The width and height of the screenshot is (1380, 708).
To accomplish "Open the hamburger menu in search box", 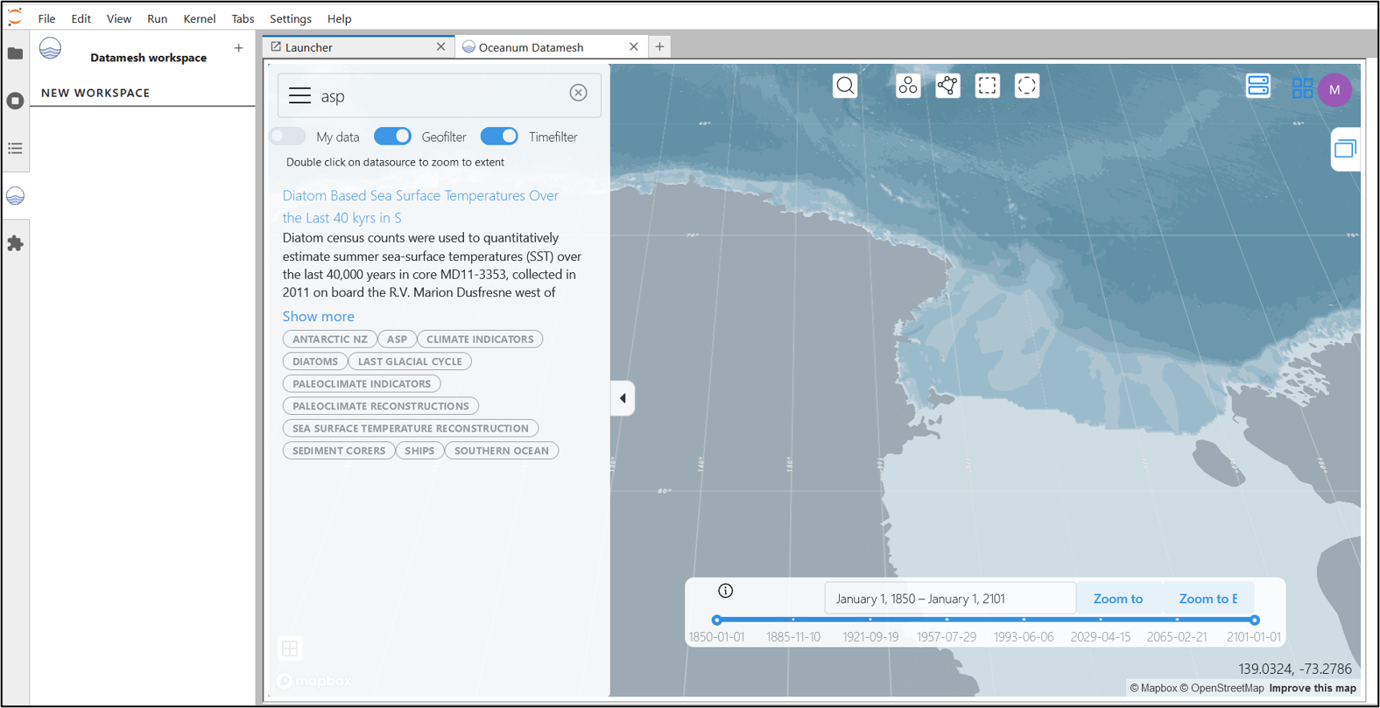I will [x=299, y=95].
